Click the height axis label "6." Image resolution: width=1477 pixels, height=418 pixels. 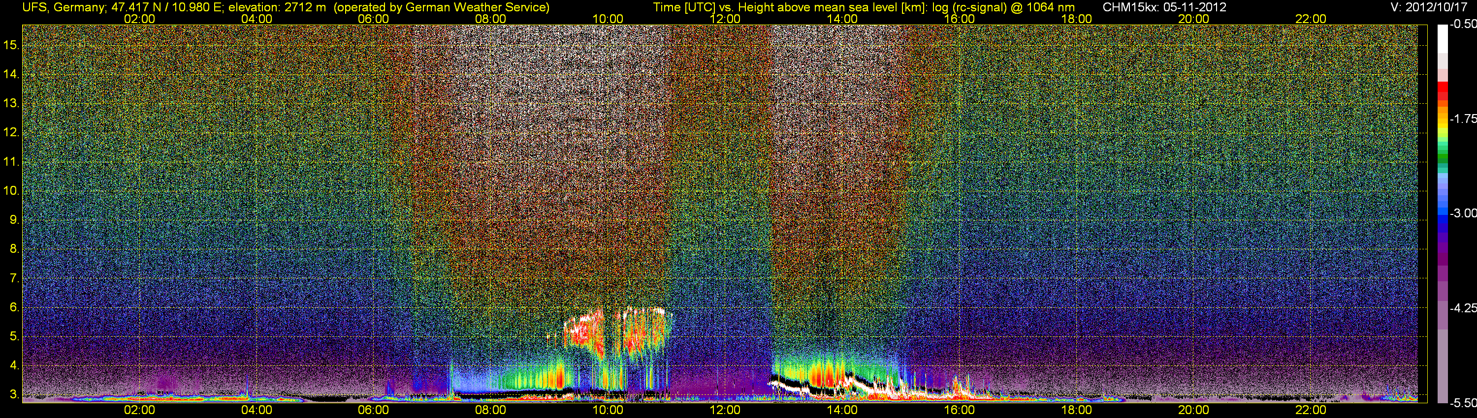[14, 307]
